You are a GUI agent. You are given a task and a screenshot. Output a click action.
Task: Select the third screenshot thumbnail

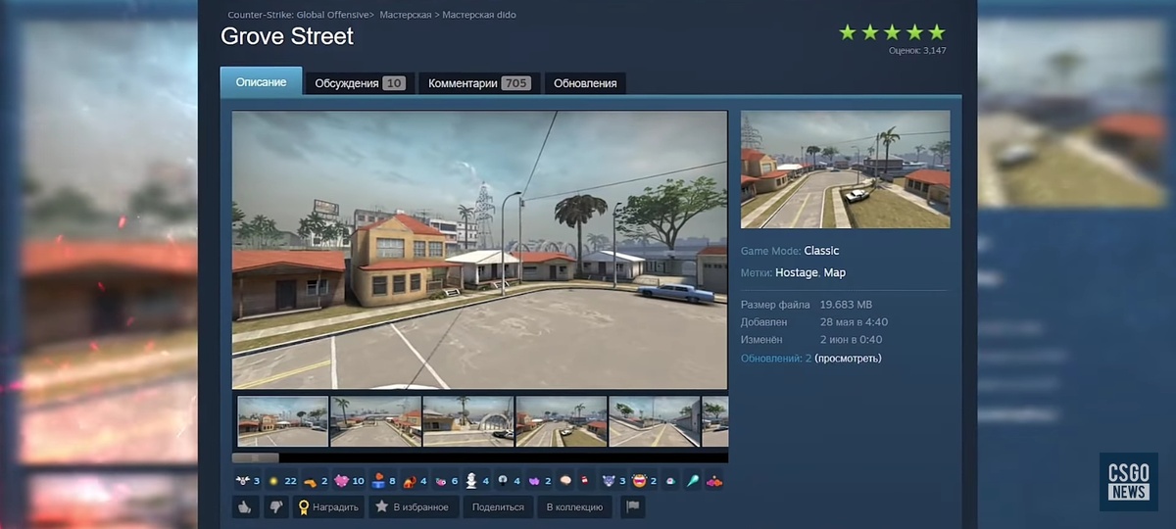tap(467, 421)
